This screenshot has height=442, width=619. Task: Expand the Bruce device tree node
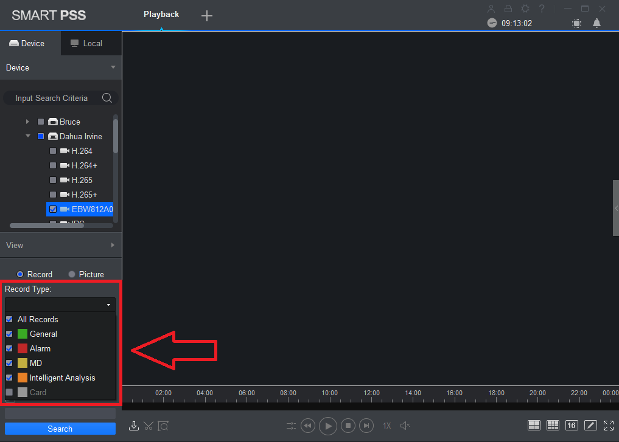point(27,122)
